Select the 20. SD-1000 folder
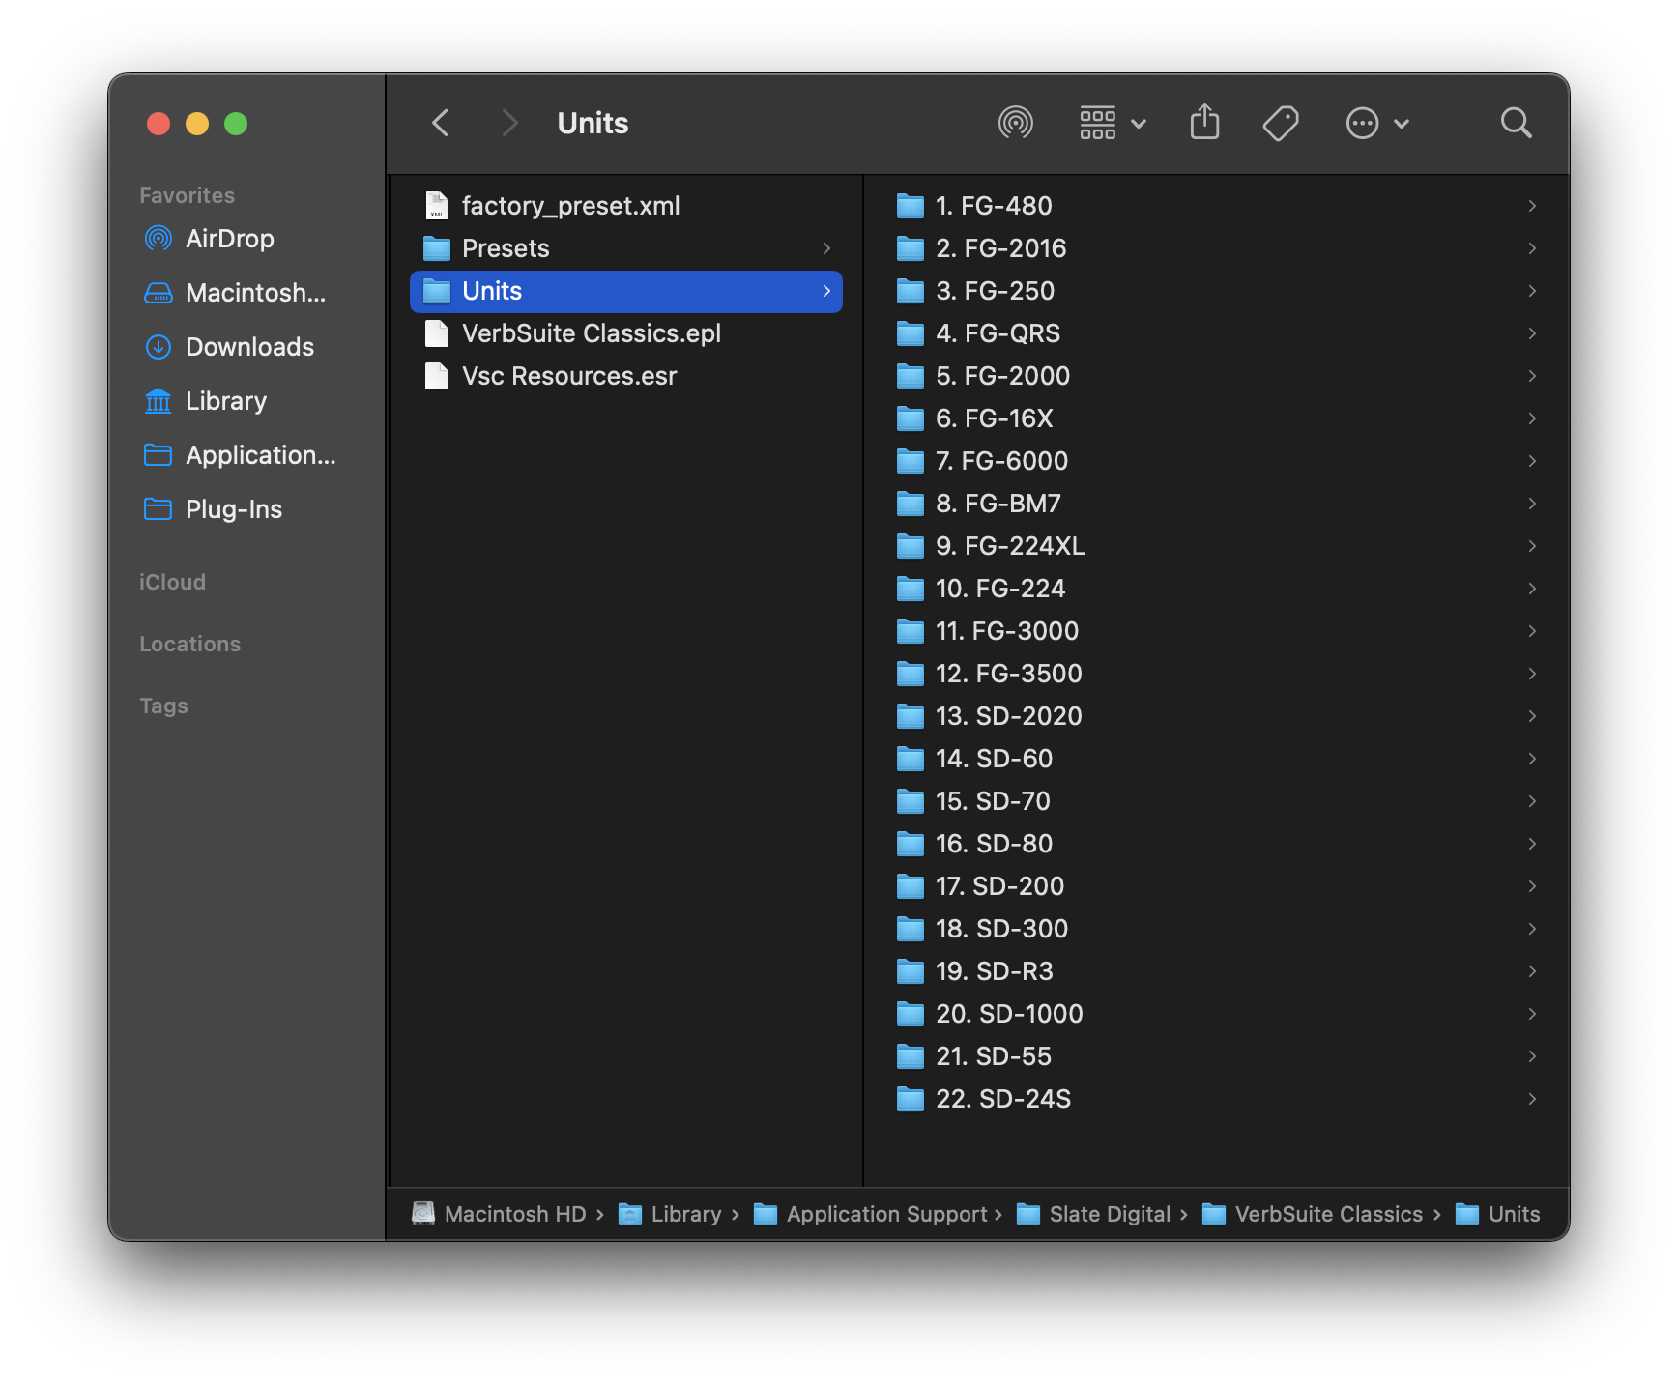 [1217, 1014]
